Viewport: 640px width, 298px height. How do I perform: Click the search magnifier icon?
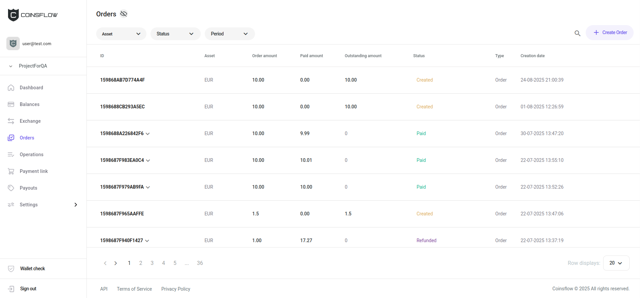[577, 33]
